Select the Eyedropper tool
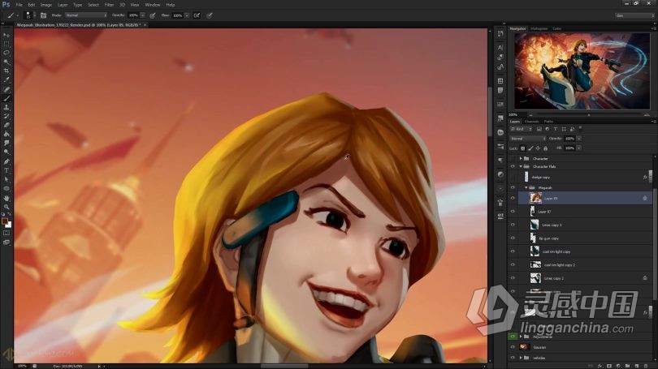 click(6, 79)
